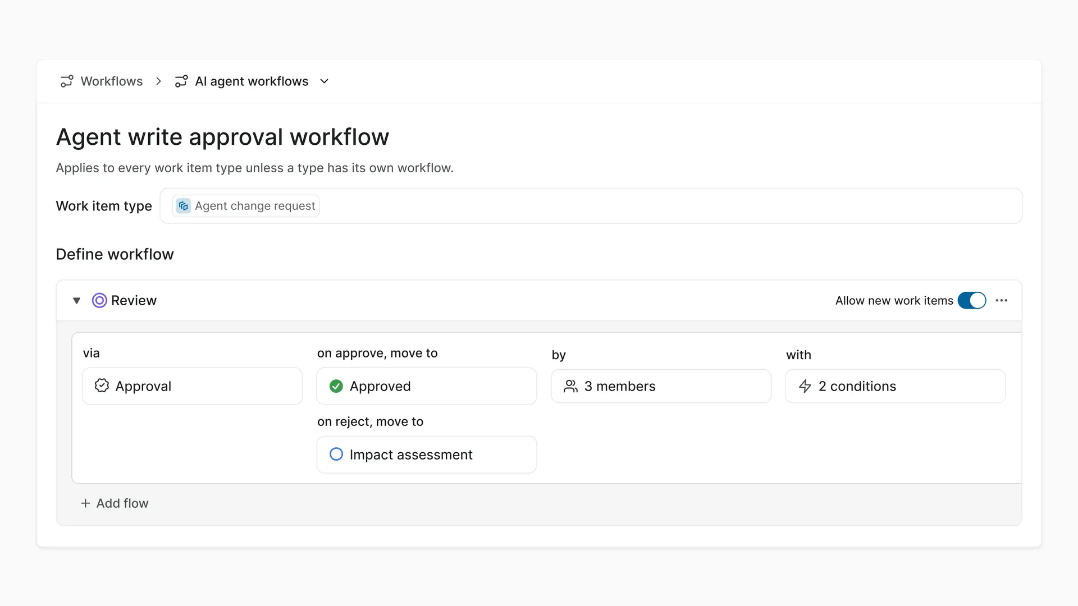This screenshot has height=606, width=1078.
Task: Click the members people icon
Action: 570,386
